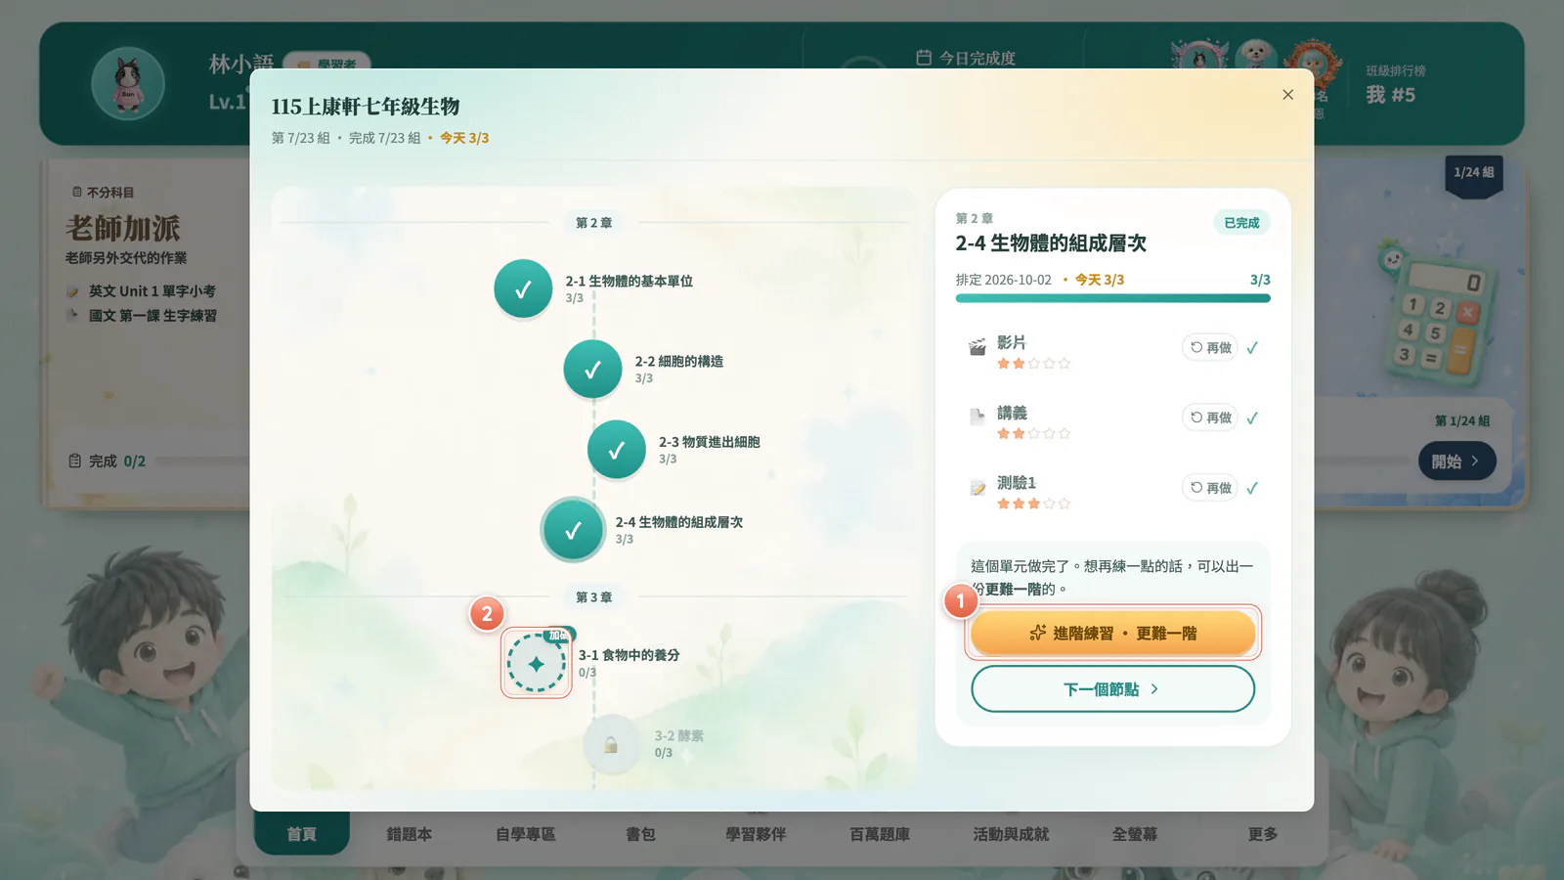Image resolution: width=1564 pixels, height=880 pixels.
Task: Open 國文 第一課 生字練習 assignment
Action: click(152, 315)
